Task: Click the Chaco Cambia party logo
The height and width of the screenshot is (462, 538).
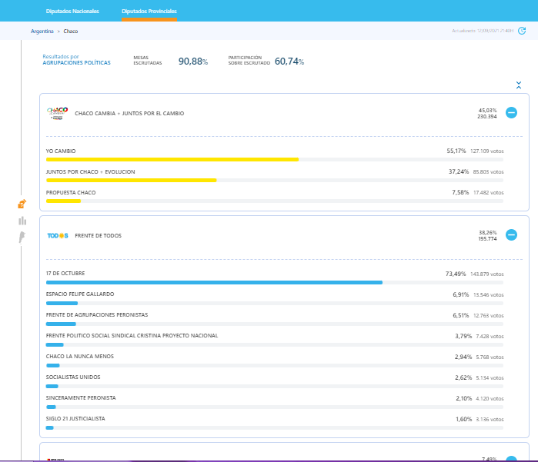Action: click(58, 113)
